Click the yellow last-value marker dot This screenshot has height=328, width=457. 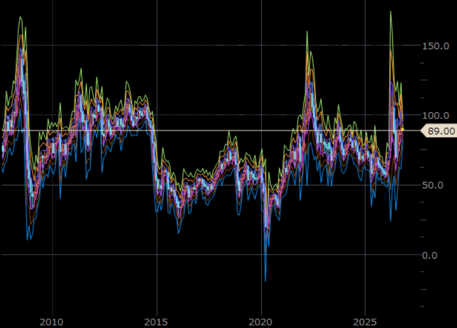pos(403,129)
